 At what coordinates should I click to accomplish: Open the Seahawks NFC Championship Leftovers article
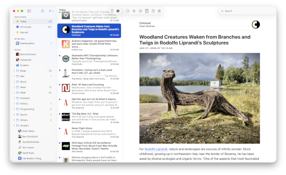click(x=89, y=59)
